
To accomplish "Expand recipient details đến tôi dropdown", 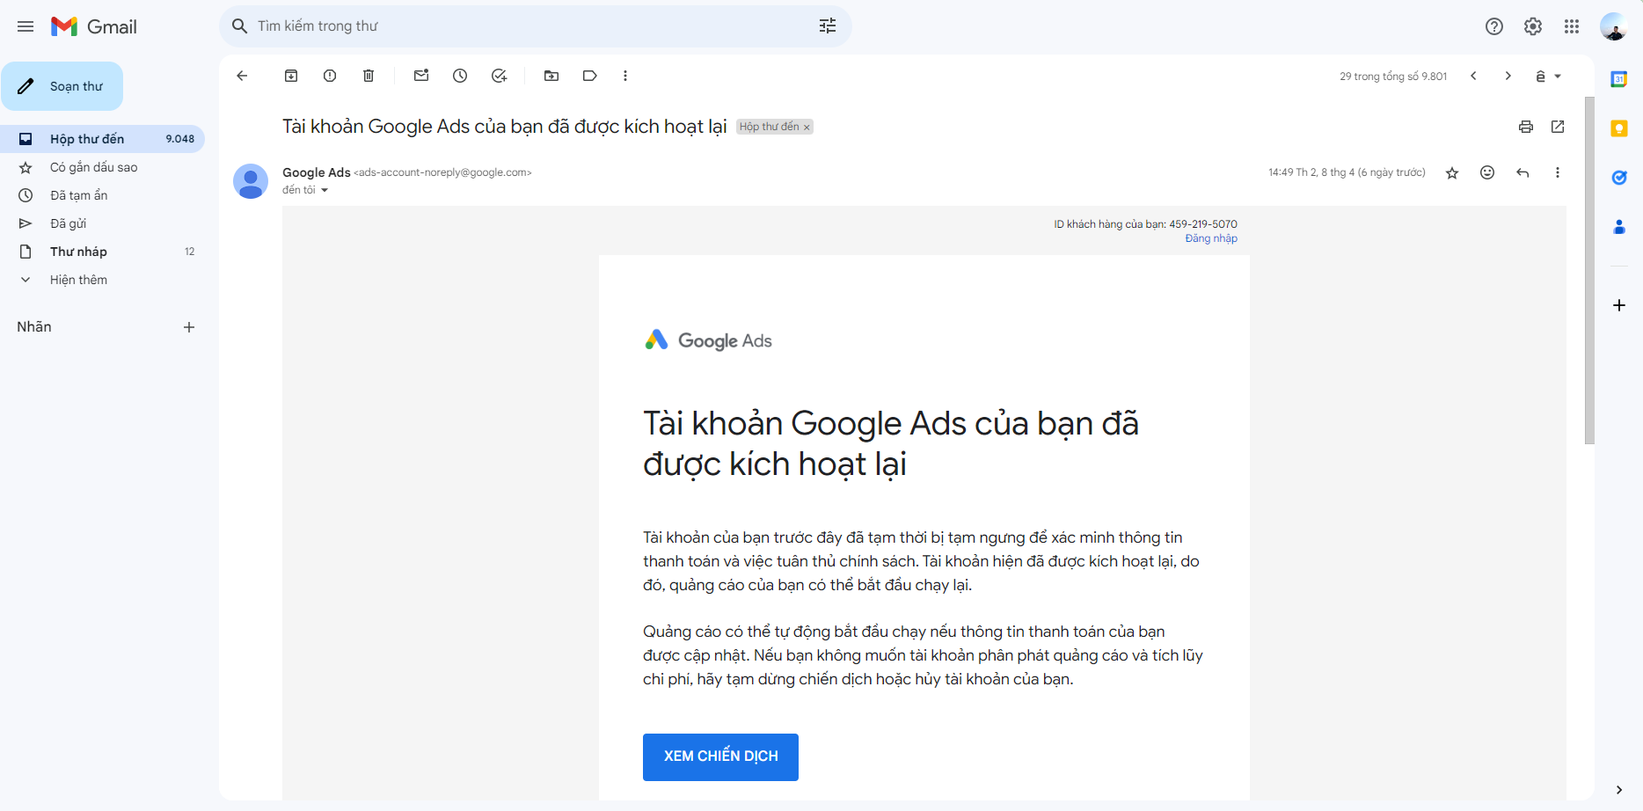I will pos(325,191).
